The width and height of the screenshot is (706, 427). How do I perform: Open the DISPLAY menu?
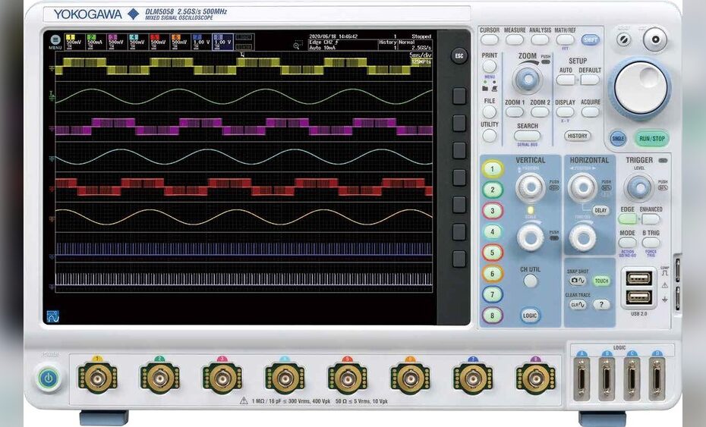tap(565, 111)
